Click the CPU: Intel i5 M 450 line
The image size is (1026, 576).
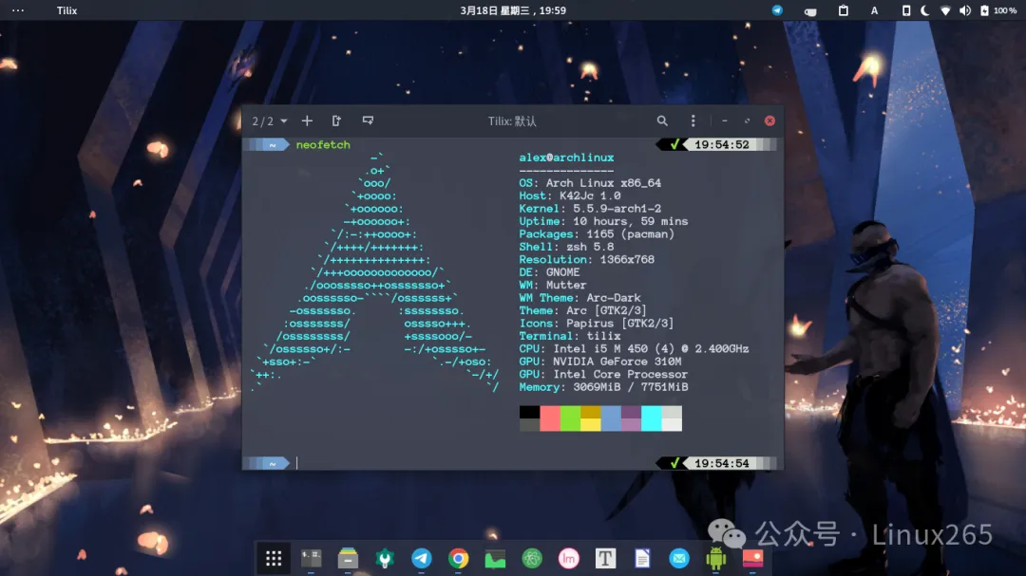[634, 348]
